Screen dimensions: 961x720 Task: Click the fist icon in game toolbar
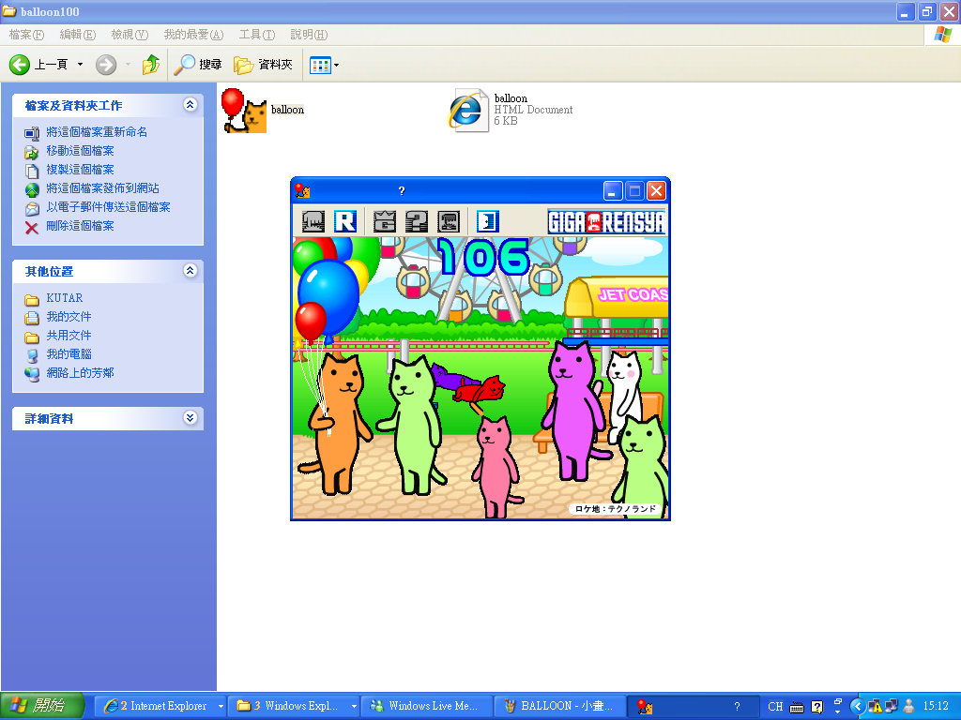click(313, 221)
